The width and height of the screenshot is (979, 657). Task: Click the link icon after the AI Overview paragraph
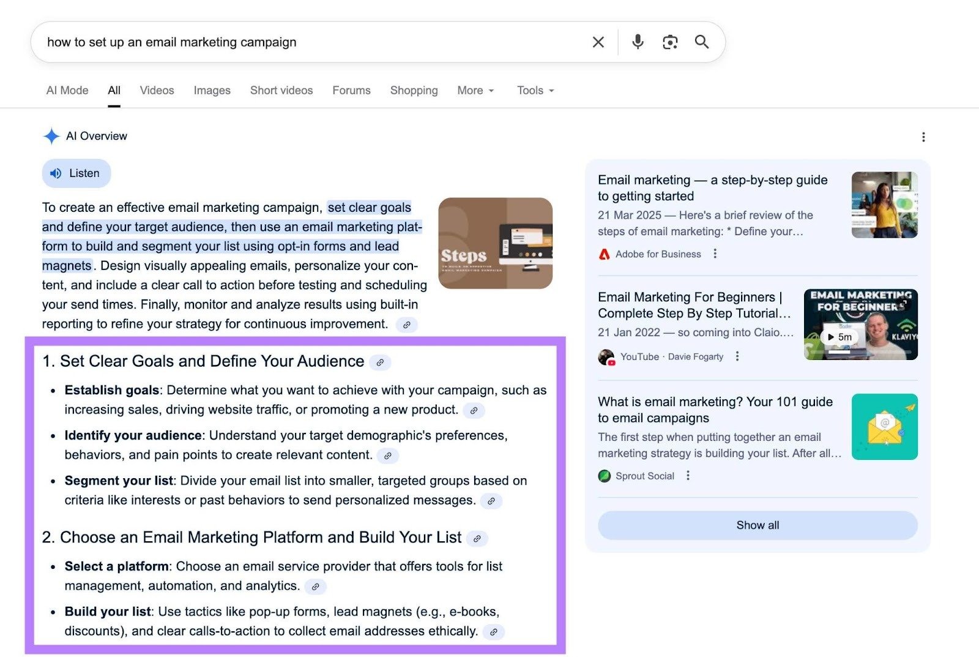pyautogui.click(x=408, y=325)
